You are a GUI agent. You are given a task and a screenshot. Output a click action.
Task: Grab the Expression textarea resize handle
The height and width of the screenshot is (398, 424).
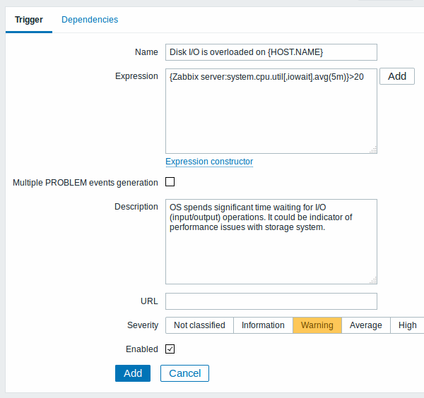click(373, 150)
